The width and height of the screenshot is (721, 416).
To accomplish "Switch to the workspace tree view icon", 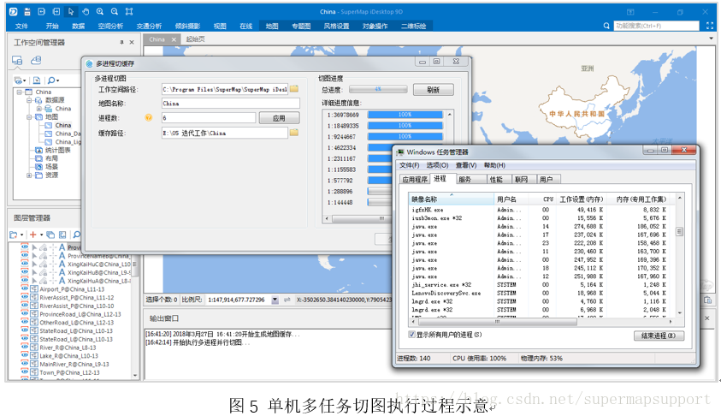I will (x=17, y=60).
